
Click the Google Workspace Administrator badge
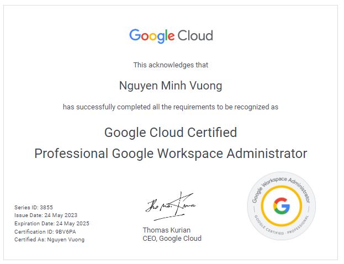click(x=282, y=206)
